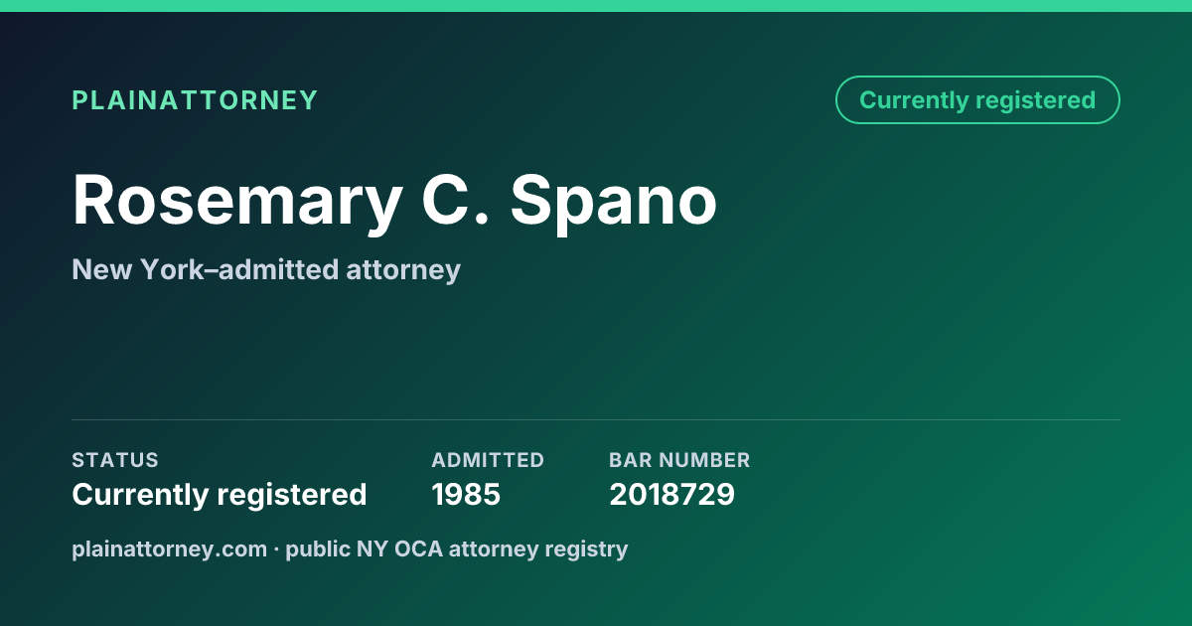The width and height of the screenshot is (1192, 626).
Task: Click the BAR NUMBER field label
Action: 679,460
